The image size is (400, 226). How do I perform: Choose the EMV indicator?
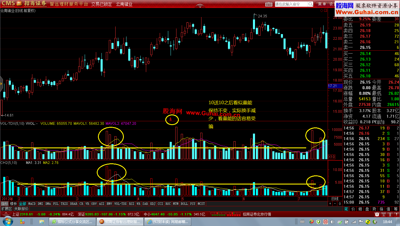[109, 204]
